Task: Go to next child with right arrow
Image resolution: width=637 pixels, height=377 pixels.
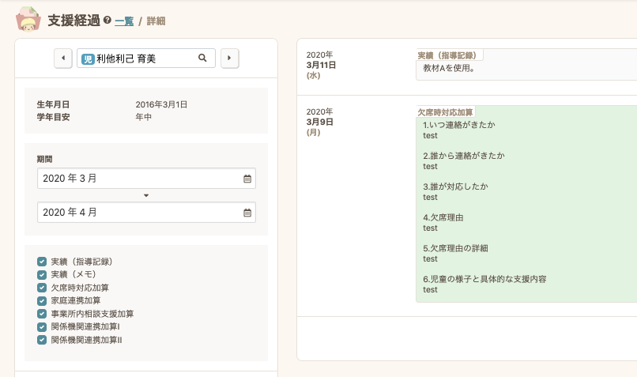Action: (x=229, y=58)
